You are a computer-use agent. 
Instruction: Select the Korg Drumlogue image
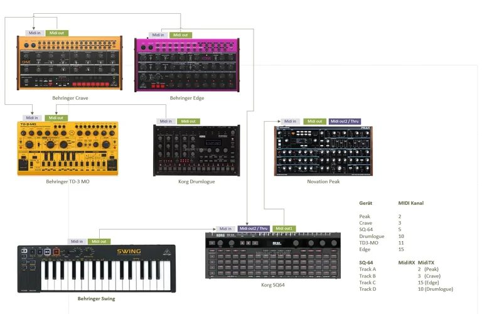pos(196,151)
